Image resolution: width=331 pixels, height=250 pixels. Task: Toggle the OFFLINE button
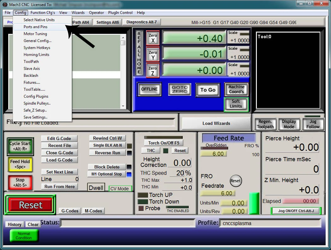coord(149,89)
